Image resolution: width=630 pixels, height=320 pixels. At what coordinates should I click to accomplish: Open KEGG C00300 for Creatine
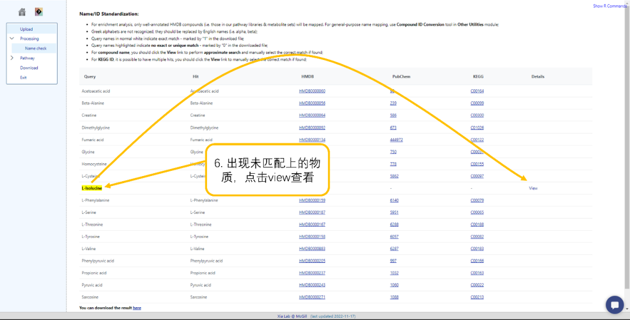point(477,115)
